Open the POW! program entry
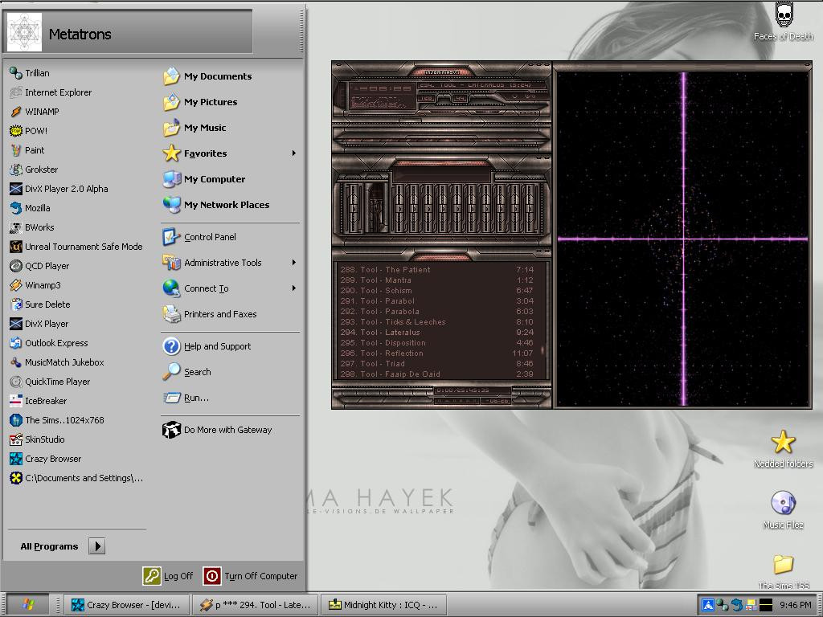Image resolution: width=823 pixels, height=617 pixels. coord(28,131)
